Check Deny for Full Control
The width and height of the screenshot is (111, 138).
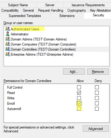coord(97,87)
